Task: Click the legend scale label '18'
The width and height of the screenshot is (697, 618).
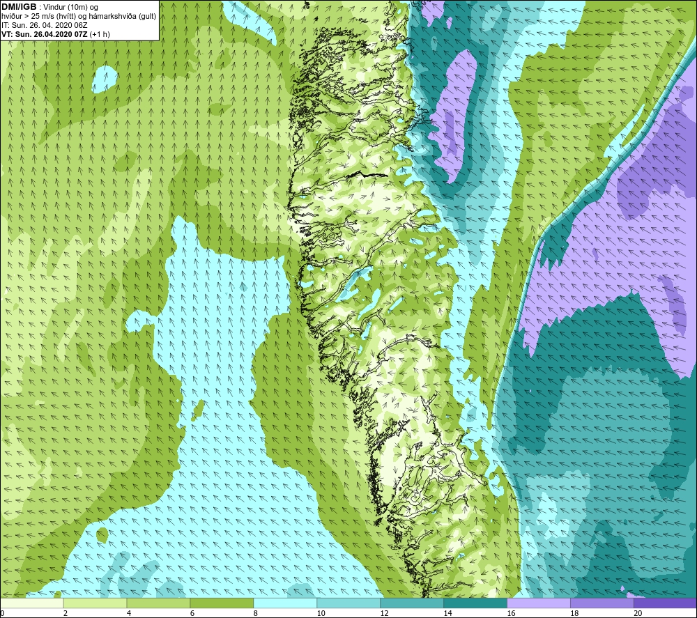Action: (574, 613)
